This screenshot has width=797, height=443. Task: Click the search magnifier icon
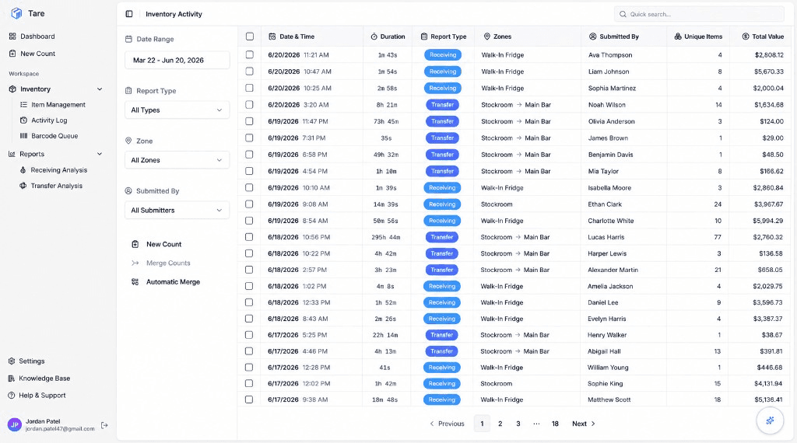click(x=623, y=14)
